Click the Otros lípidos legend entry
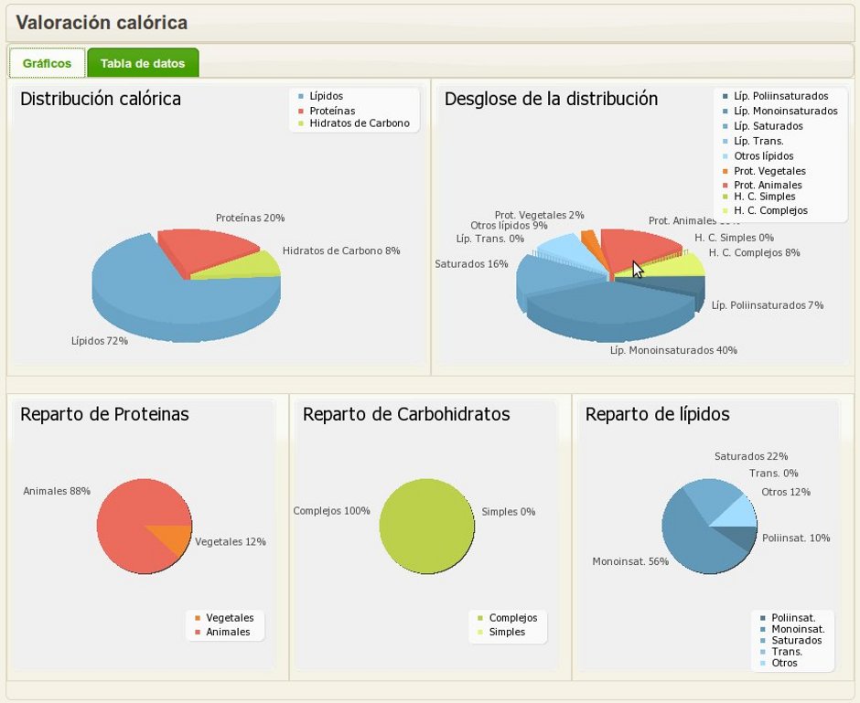Image resolution: width=860 pixels, height=703 pixels. coord(758,156)
